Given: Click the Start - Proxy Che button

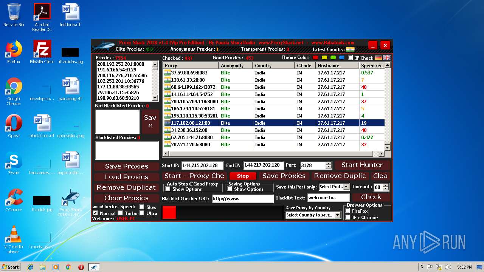Looking at the screenshot, I should point(194,176).
